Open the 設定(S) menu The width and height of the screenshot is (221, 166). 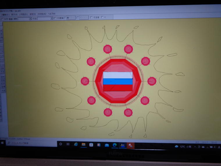[33, 14]
